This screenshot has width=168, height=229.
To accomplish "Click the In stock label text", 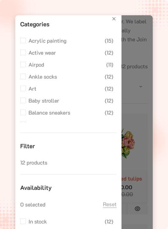I will coord(38,222).
